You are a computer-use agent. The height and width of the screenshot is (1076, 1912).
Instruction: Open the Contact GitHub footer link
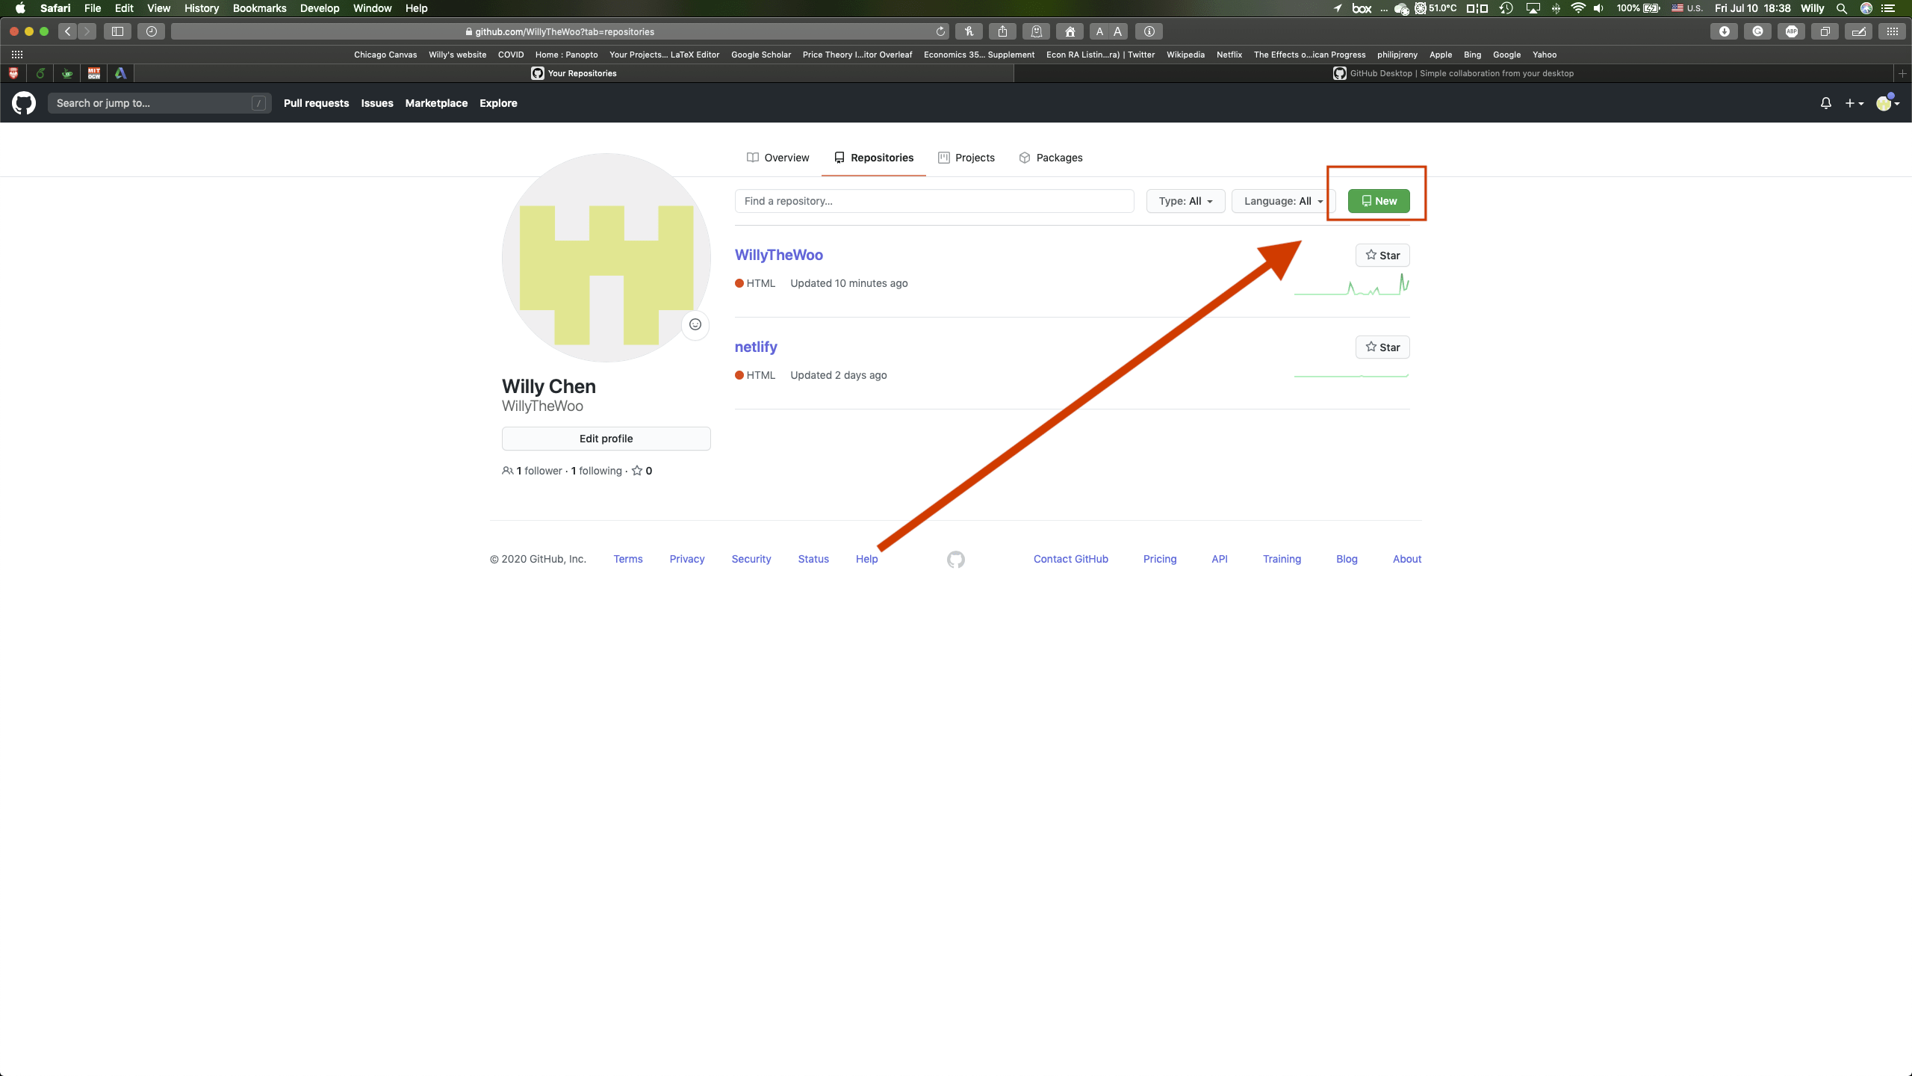tap(1071, 559)
